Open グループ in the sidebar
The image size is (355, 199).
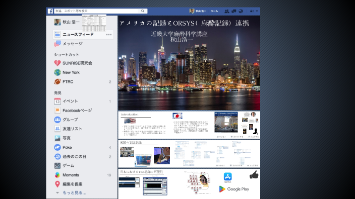[70, 120]
